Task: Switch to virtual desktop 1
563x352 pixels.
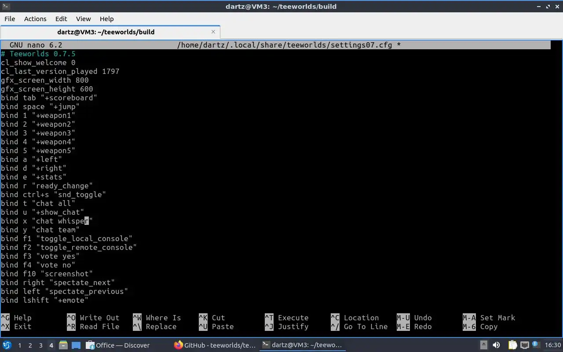Action: [x=19, y=345]
